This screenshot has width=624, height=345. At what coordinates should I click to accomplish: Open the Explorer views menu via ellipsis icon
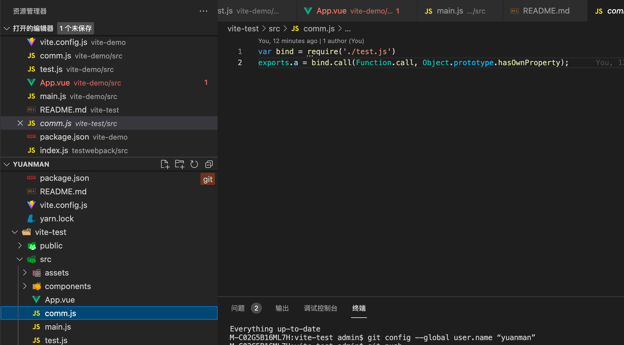(x=203, y=11)
